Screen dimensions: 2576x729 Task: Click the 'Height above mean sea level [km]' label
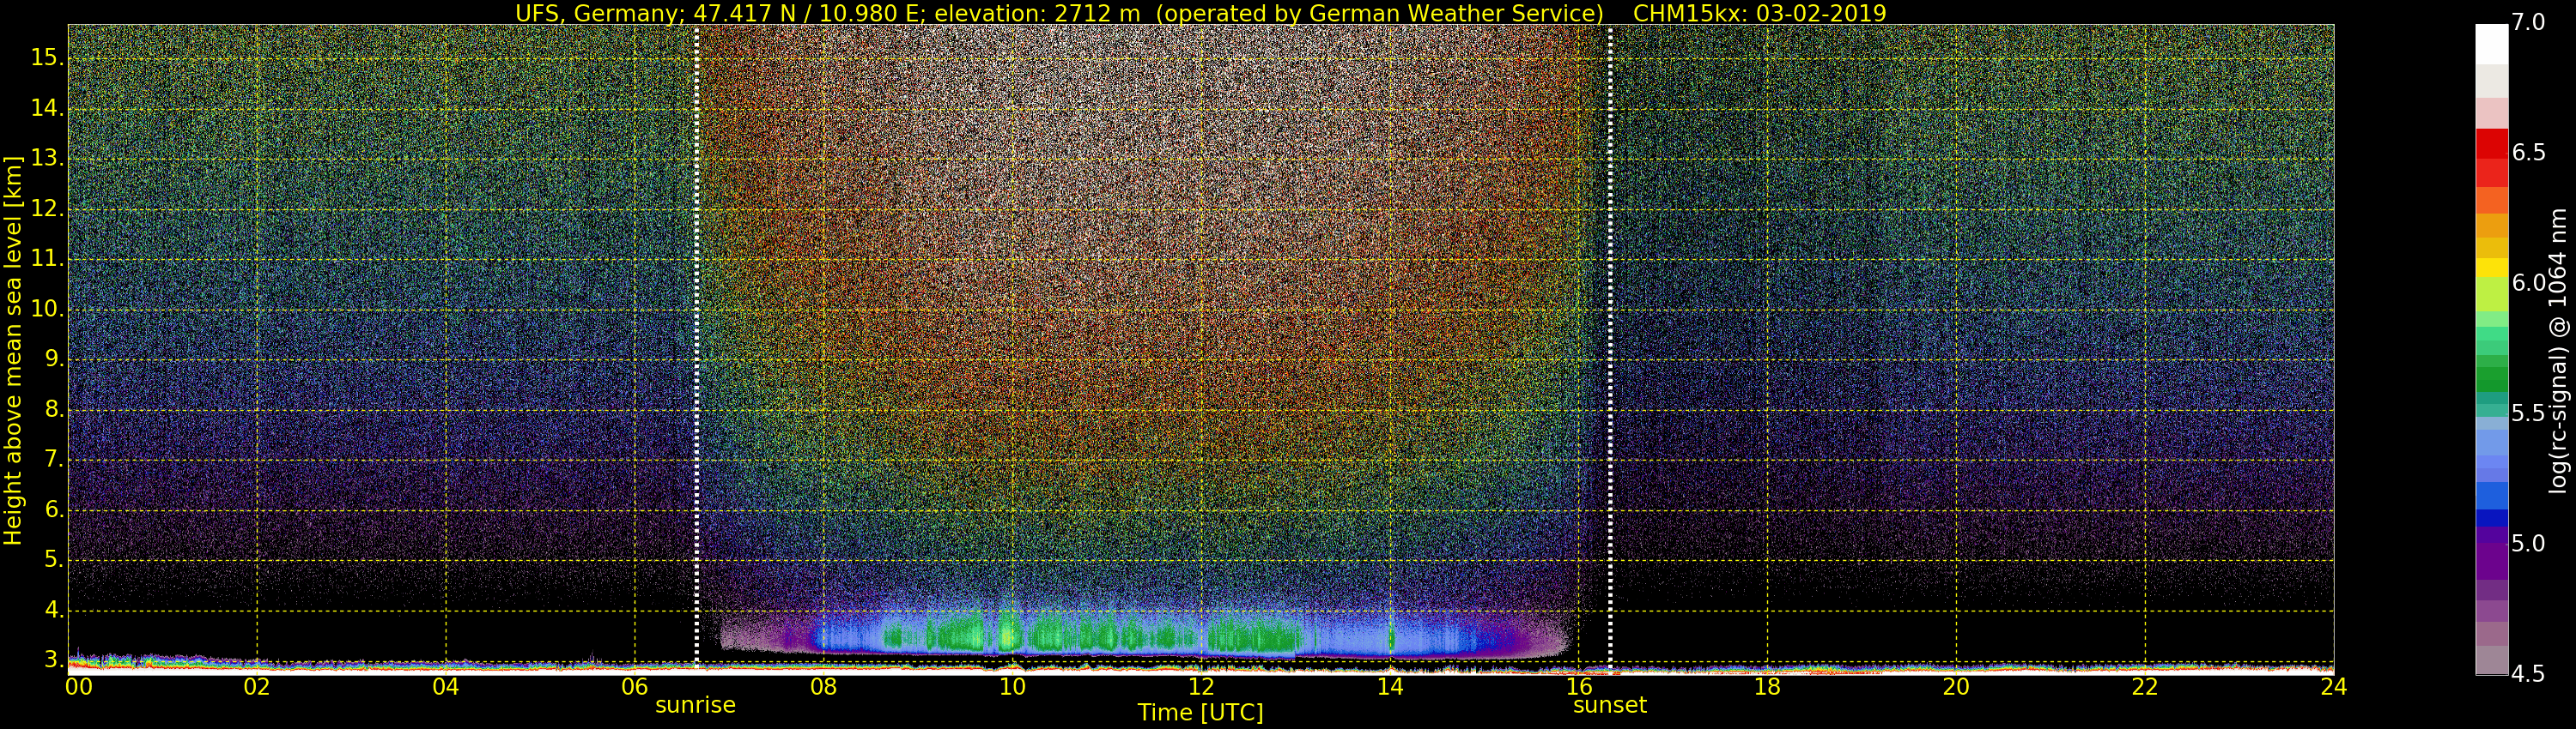coord(13,351)
